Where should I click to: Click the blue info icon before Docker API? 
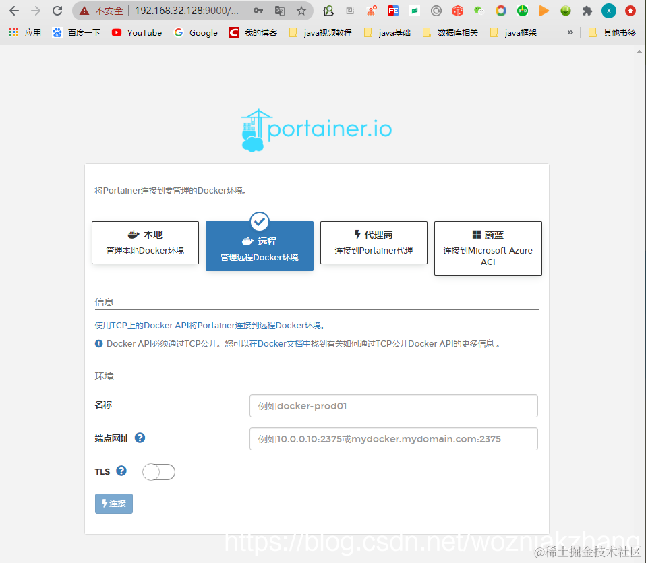click(99, 343)
